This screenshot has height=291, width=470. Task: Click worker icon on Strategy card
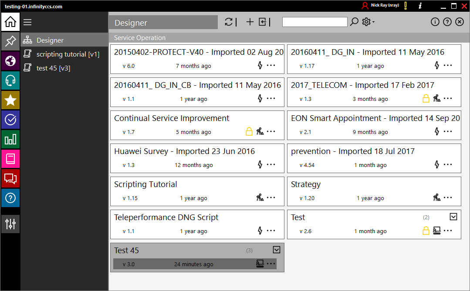437,197
